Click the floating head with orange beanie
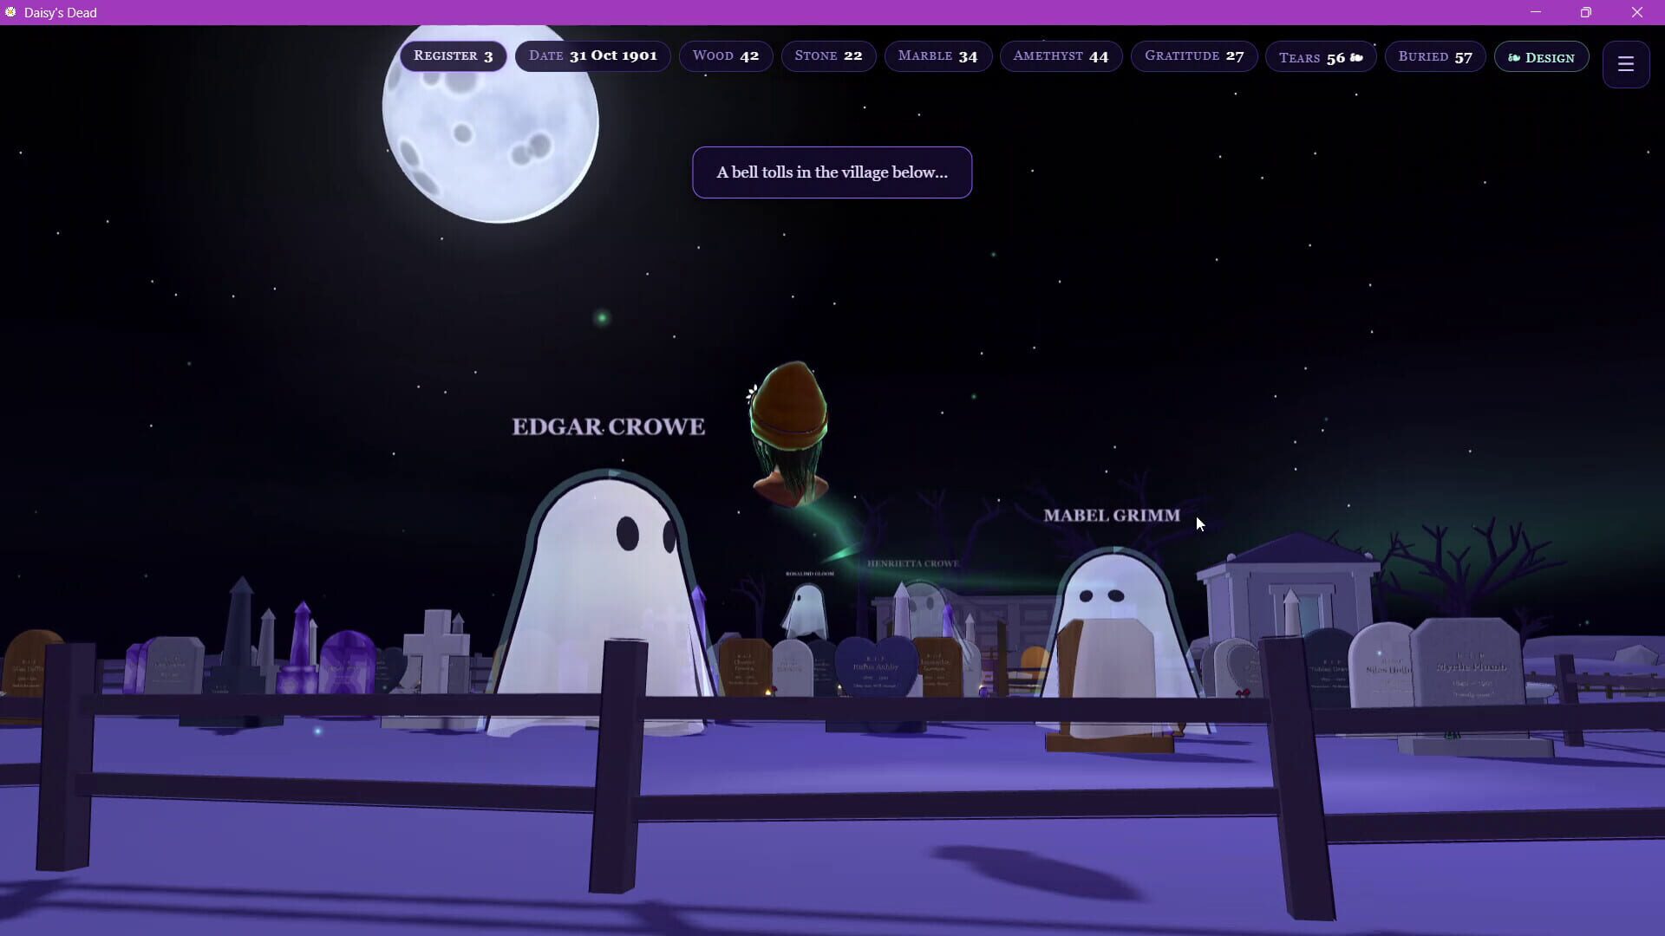This screenshot has width=1665, height=936. pos(788,433)
